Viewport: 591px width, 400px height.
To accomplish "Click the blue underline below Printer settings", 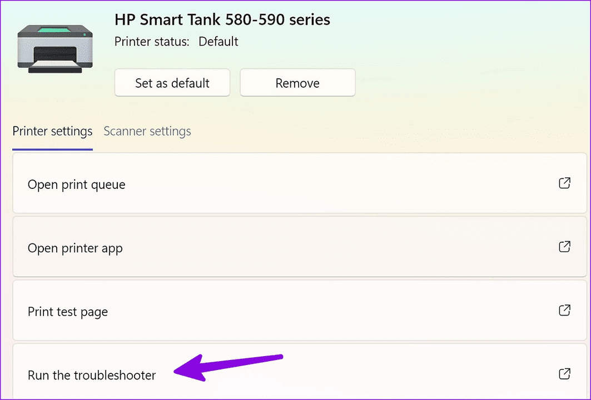I will pyautogui.click(x=52, y=149).
